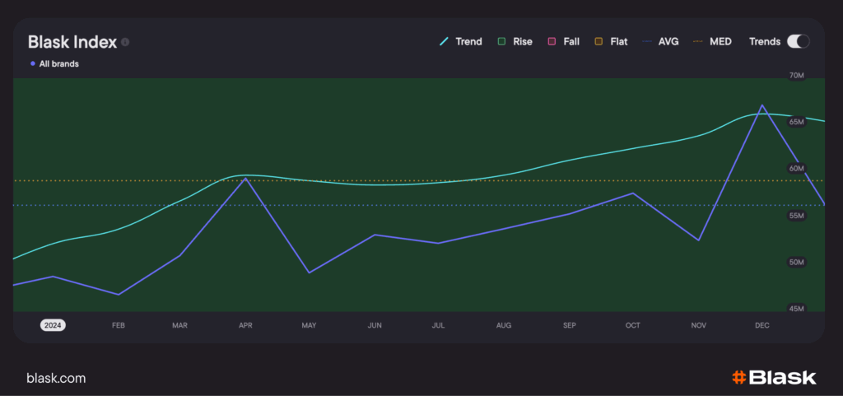The width and height of the screenshot is (843, 396).
Task: Click the MED dotted line legend icon
Action: point(700,41)
